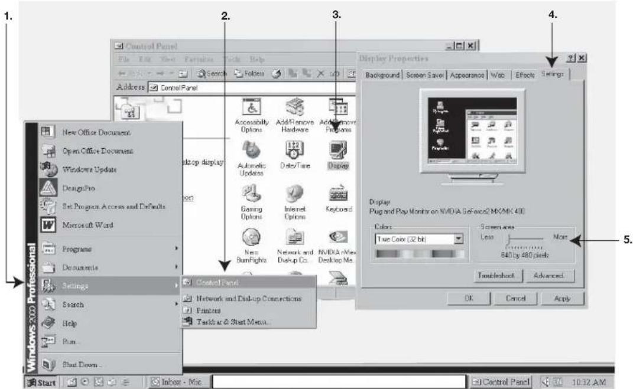
Task: Open Run... from Start menu
Action: (x=110, y=341)
